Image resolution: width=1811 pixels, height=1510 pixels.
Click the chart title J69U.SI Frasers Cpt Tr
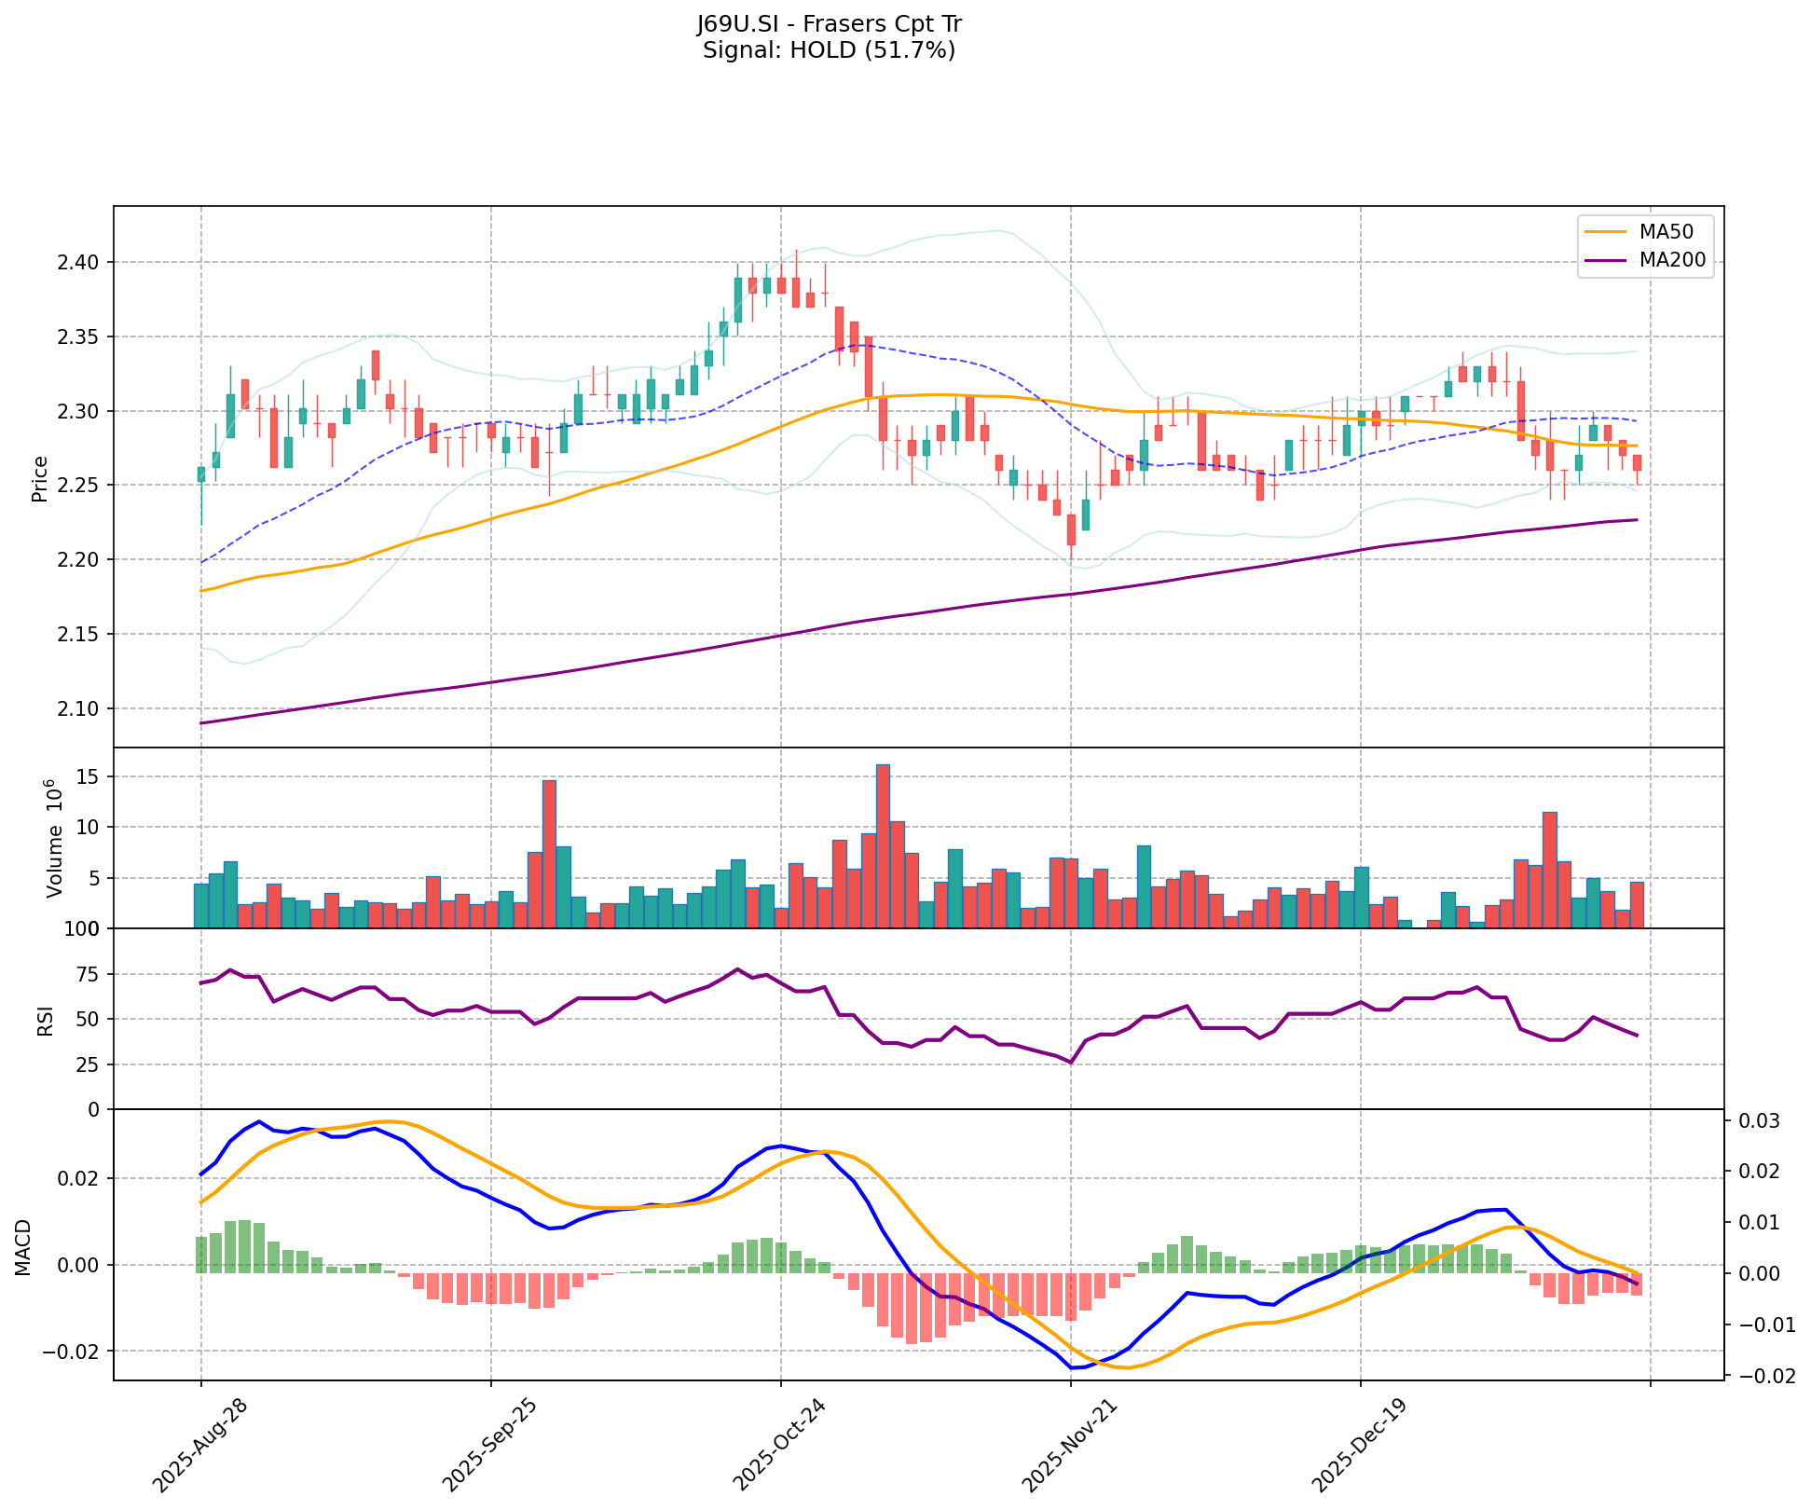pos(829,24)
